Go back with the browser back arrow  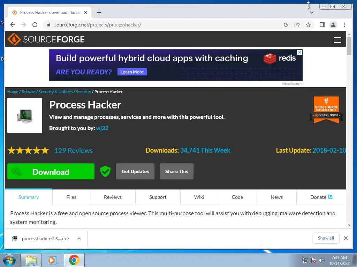click(13, 25)
